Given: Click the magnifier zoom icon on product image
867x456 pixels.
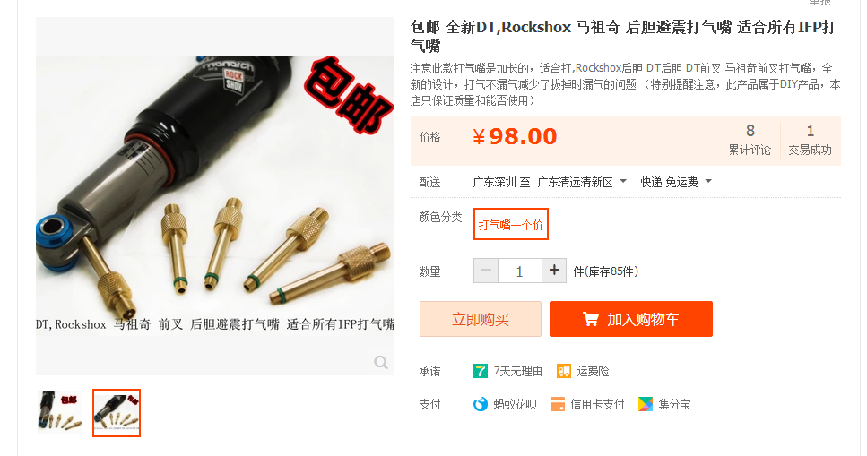Looking at the screenshot, I should click(x=380, y=362).
